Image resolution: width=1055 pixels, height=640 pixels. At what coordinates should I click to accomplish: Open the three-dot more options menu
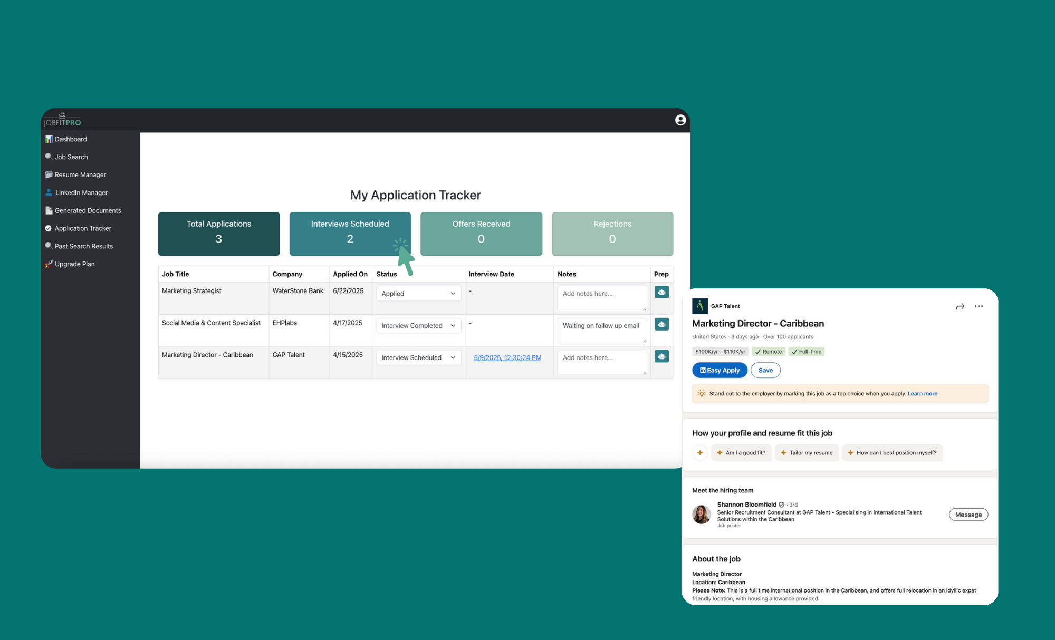979,306
